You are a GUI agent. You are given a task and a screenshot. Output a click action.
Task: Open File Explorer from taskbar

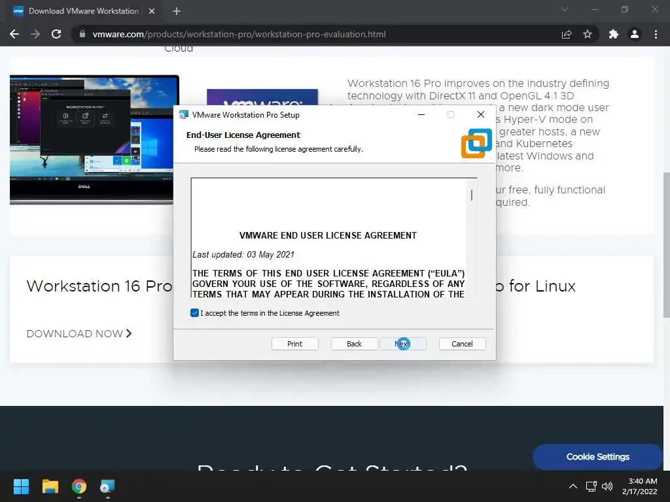pyautogui.click(x=50, y=486)
